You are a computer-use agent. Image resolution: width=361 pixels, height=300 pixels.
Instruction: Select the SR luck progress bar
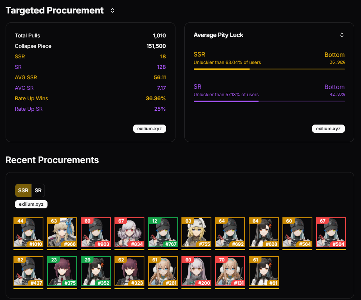[x=269, y=101]
